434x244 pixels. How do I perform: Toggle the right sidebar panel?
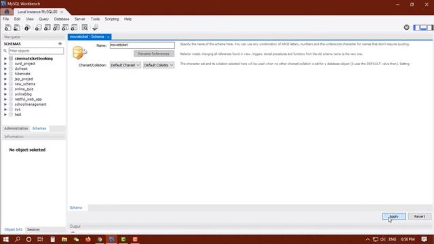pyautogui.click(x=430, y=27)
